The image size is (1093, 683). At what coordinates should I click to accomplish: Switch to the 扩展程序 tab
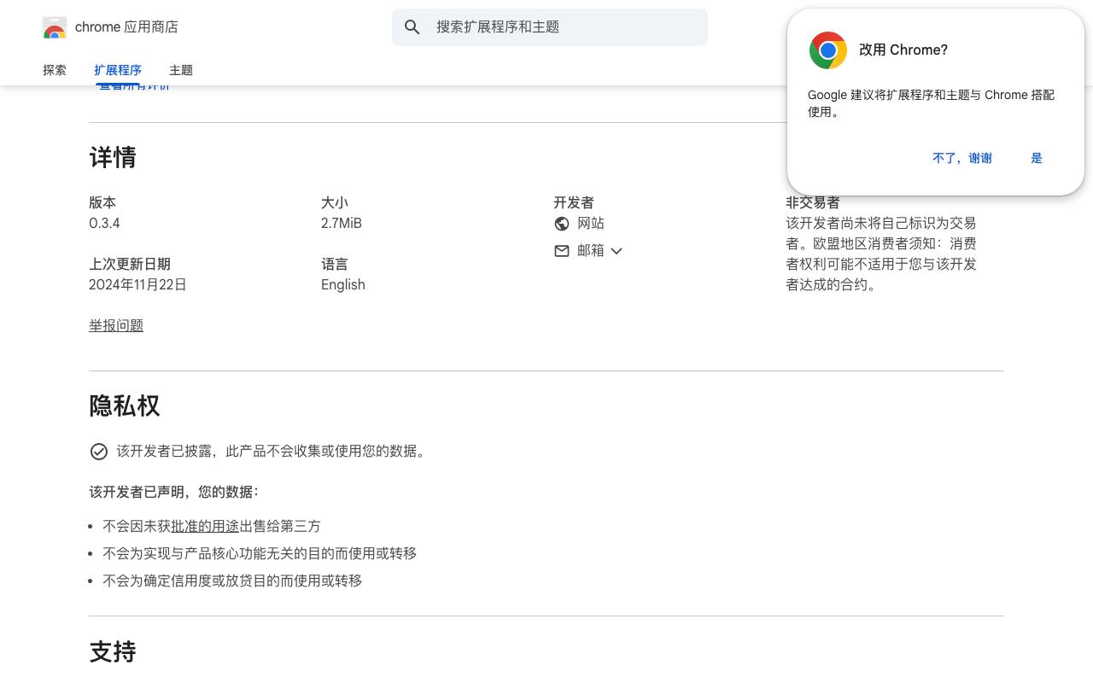pos(118,70)
